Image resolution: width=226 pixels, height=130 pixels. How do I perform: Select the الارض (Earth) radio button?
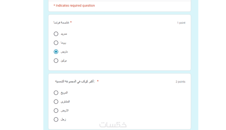tap(56, 110)
